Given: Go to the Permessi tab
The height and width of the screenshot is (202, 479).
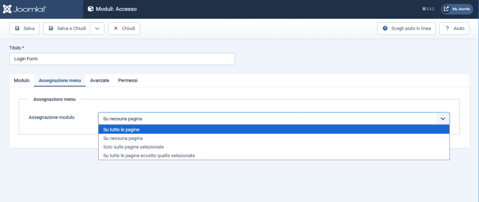Looking at the screenshot, I should click(x=128, y=80).
